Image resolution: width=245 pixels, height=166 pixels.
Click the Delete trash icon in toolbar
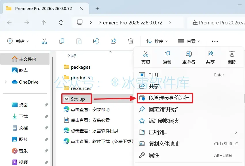click(x=131, y=41)
